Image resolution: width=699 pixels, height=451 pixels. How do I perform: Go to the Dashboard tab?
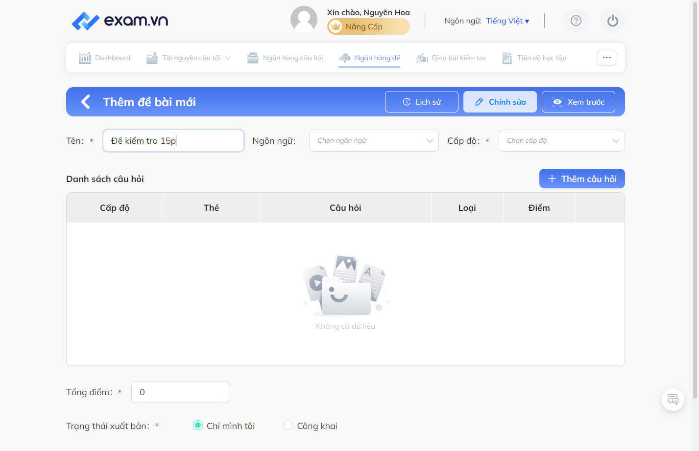[x=105, y=58]
